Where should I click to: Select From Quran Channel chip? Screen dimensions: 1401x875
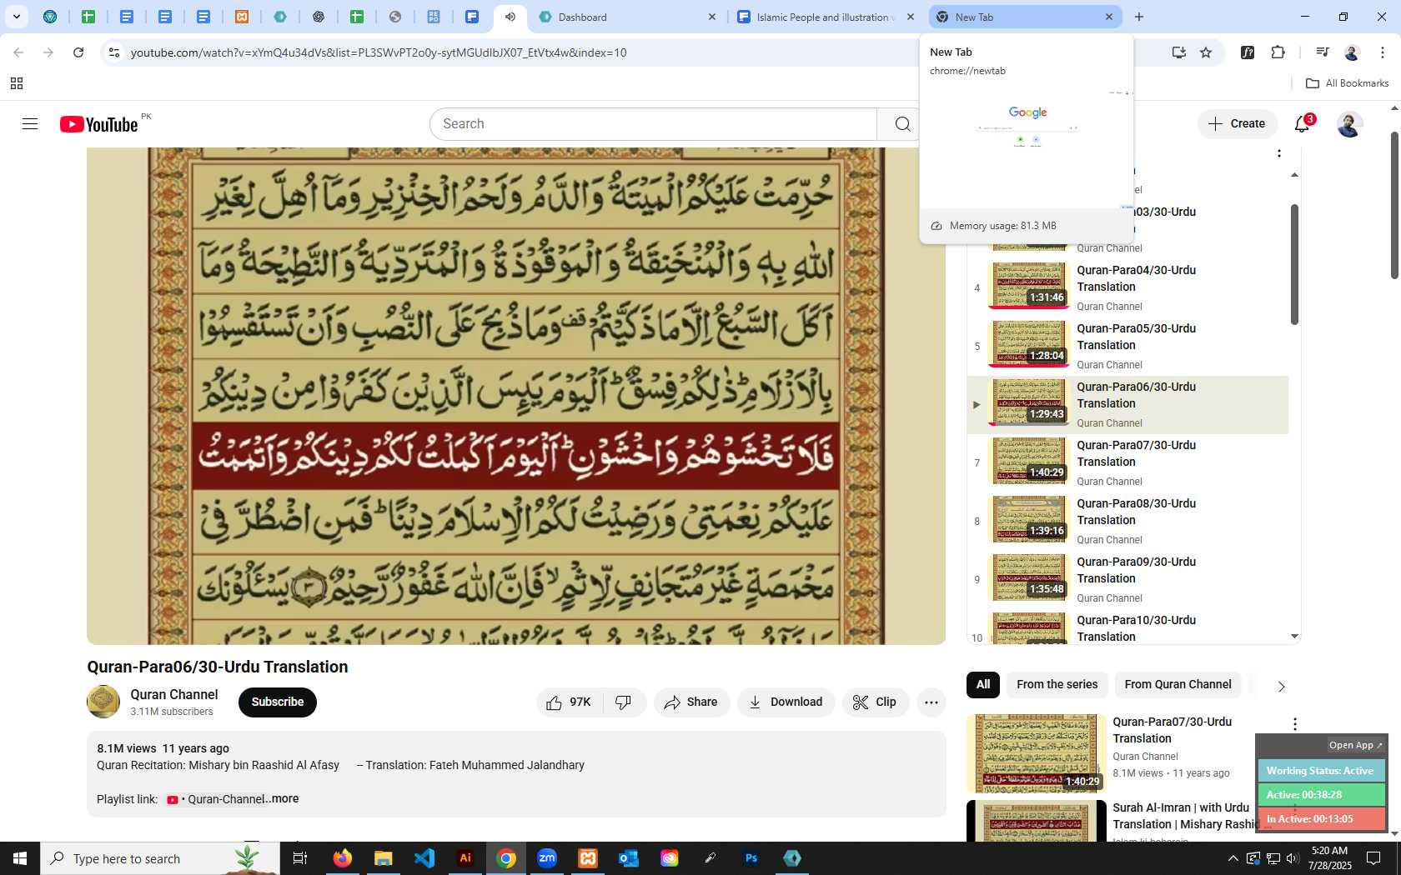1178,685
